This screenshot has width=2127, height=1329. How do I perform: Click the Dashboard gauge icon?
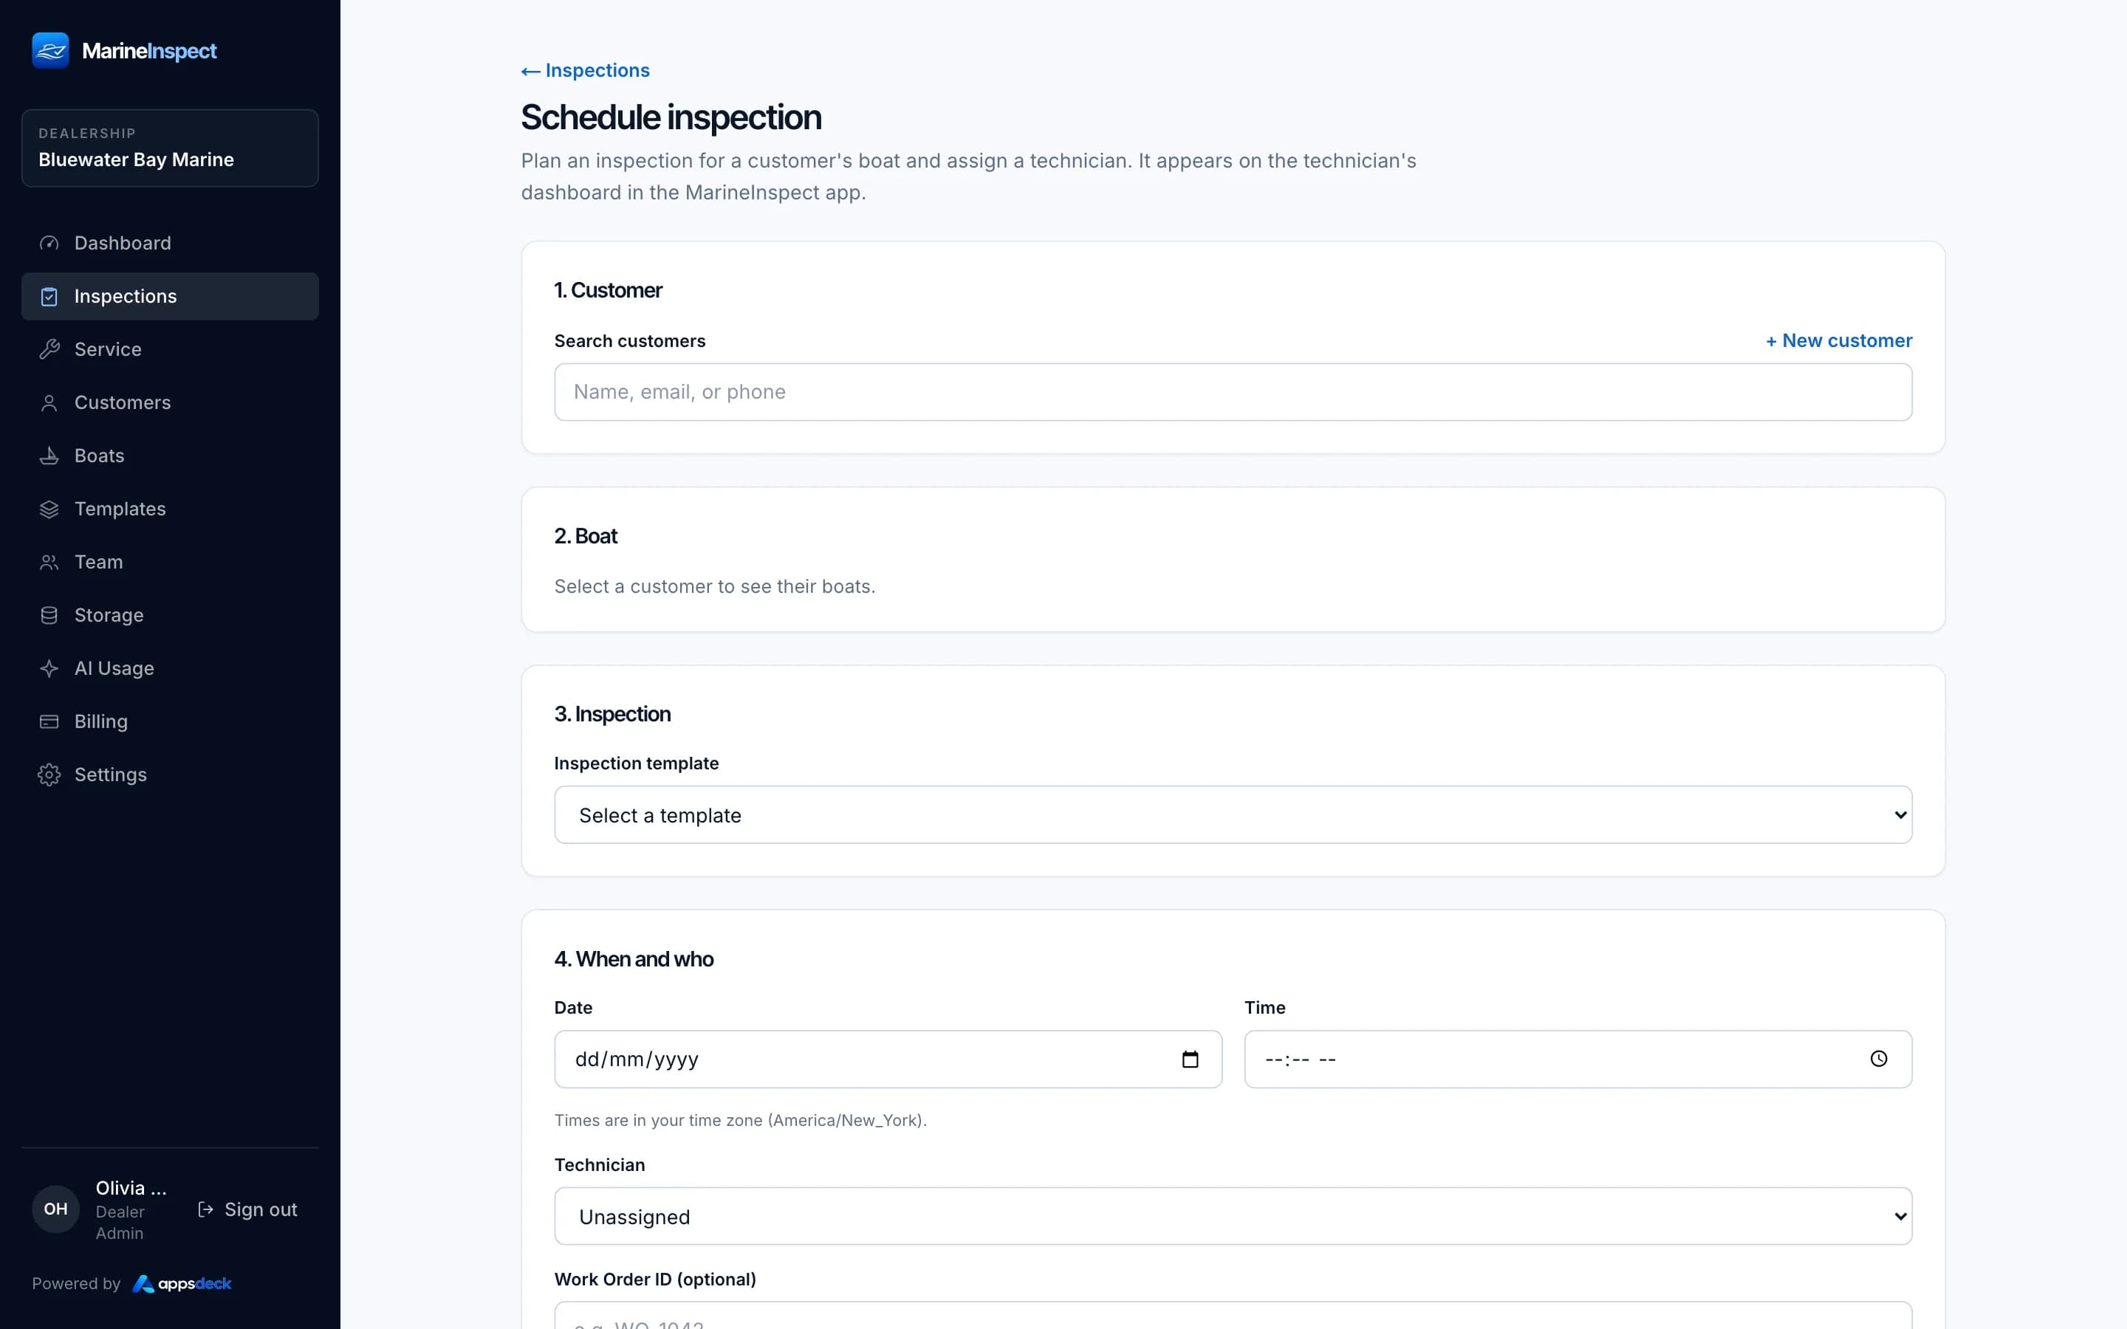point(49,244)
